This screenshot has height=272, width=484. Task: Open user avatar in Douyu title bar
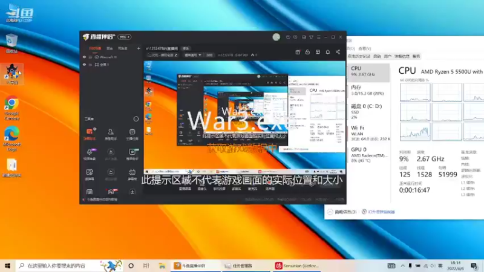276,37
